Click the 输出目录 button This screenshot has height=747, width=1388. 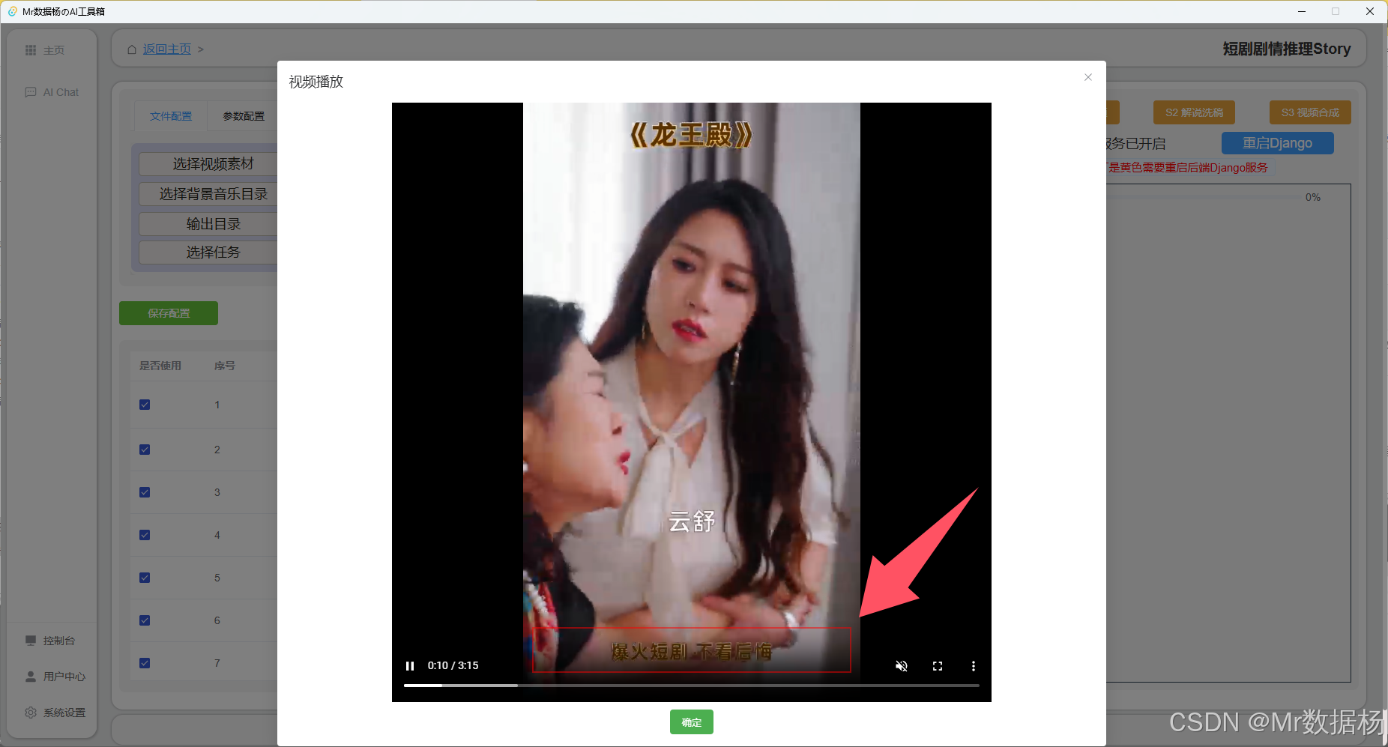click(x=208, y=224)
